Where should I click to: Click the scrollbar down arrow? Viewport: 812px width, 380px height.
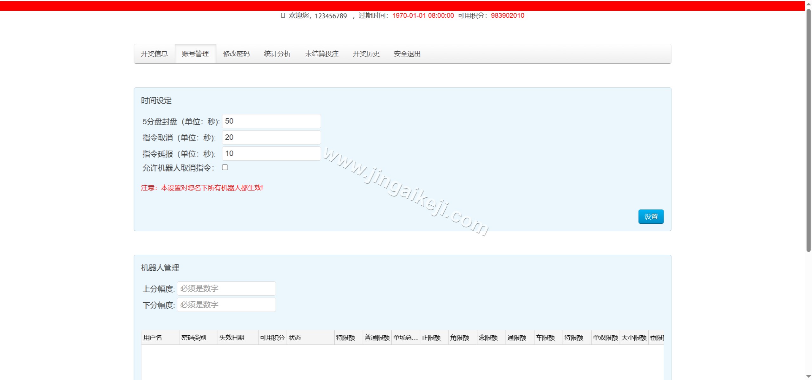(x=809, y=376)
